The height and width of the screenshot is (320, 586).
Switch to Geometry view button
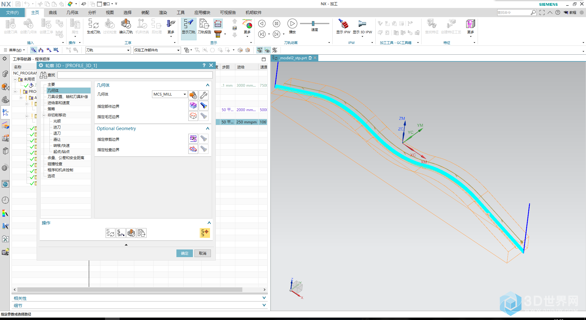49,50
